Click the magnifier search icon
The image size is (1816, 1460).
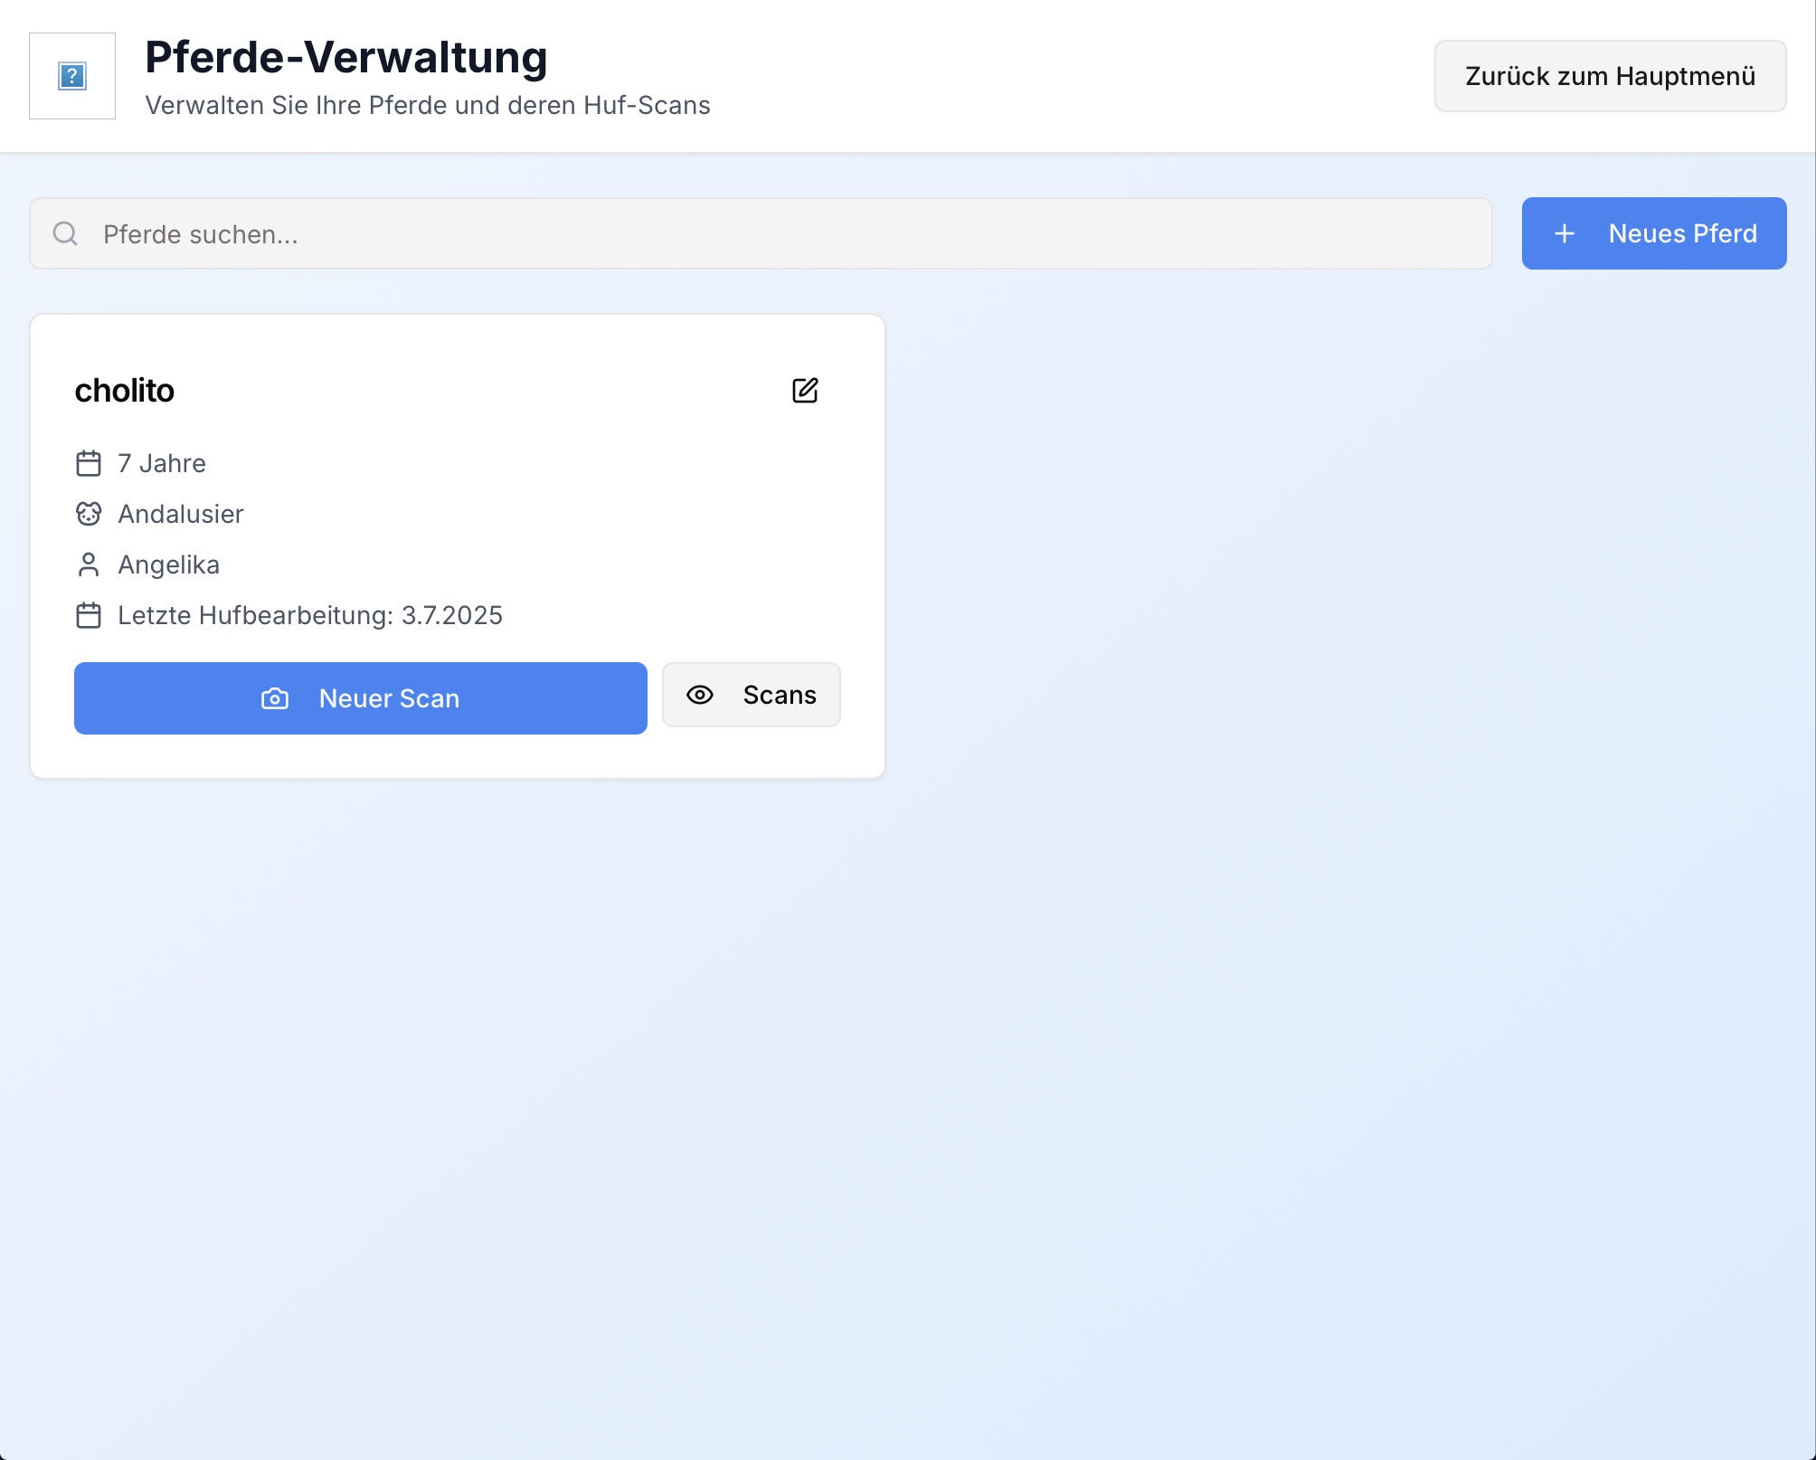click(x=65, y=234)
